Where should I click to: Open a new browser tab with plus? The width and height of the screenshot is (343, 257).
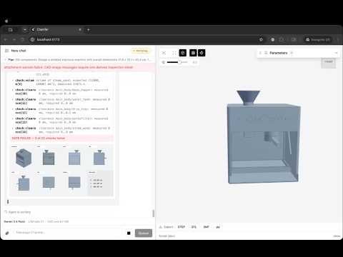89,30
